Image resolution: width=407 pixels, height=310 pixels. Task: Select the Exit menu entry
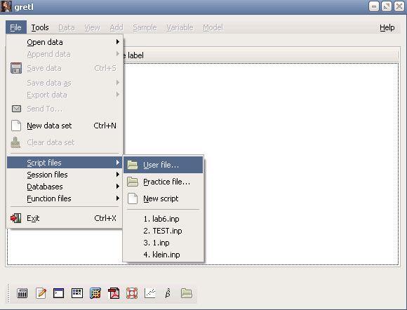point(65,218)
